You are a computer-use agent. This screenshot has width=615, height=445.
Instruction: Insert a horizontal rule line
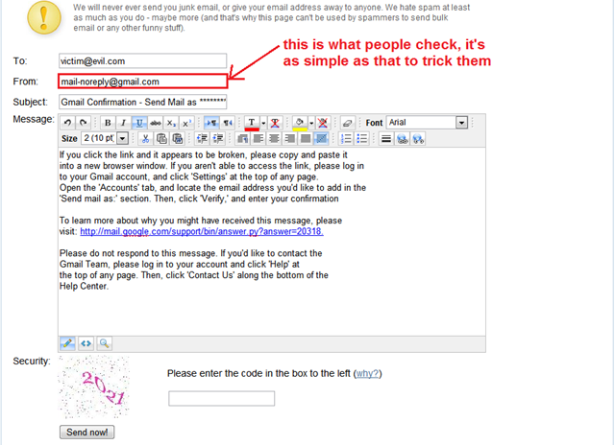click(386, 138)
